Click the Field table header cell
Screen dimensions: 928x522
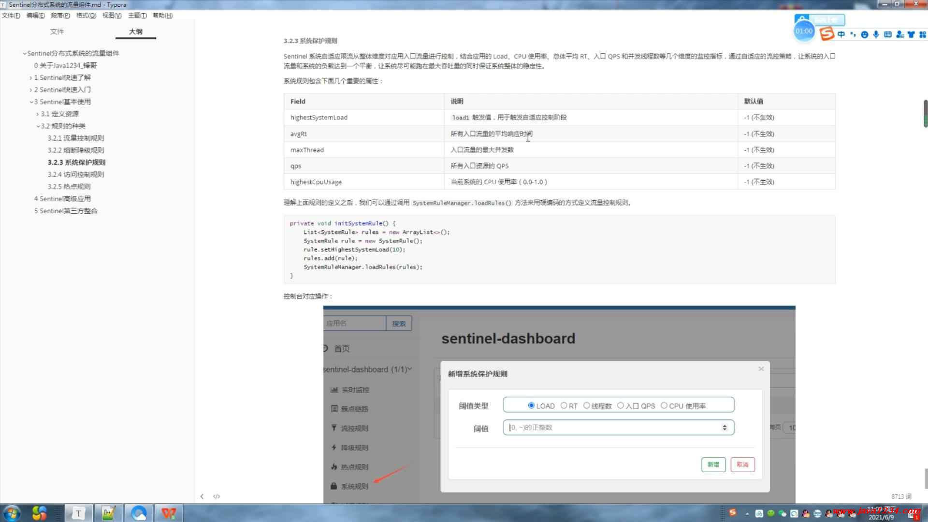(364, 101)
